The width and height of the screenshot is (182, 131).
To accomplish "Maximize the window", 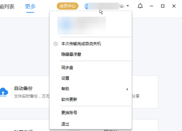I will click(x=163, y=6).
